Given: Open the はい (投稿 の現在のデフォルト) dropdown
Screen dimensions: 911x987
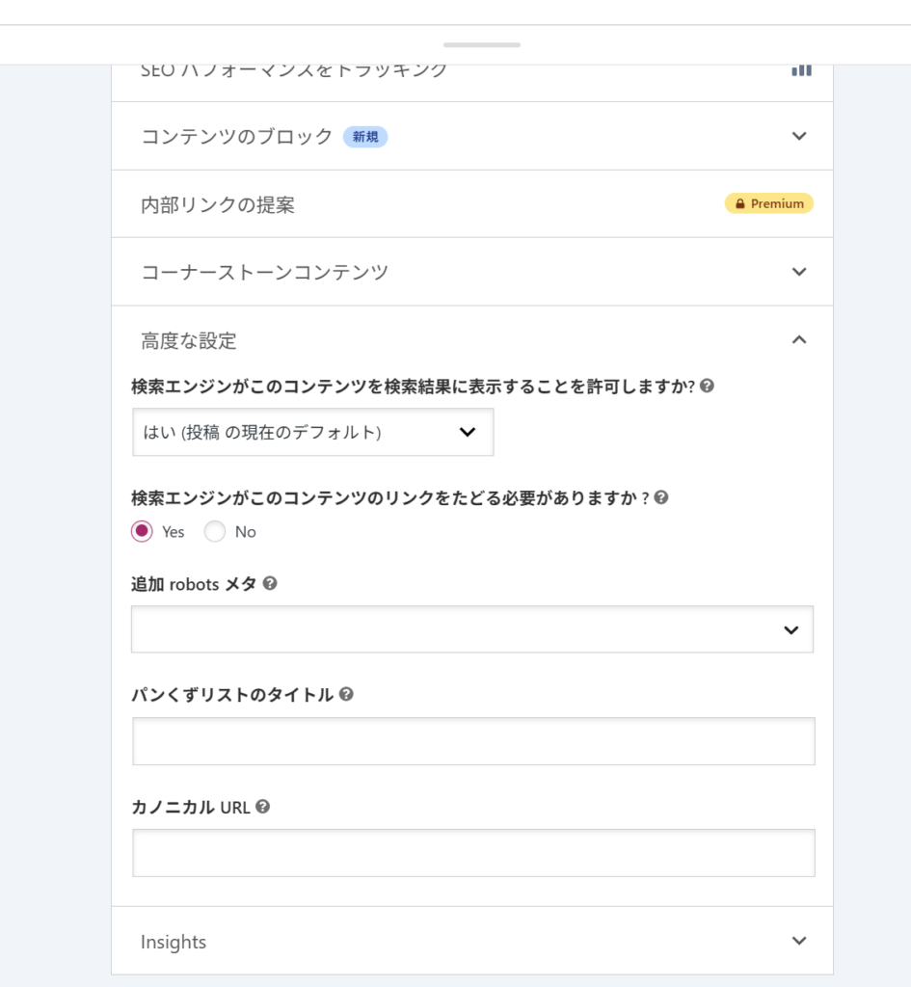Looking at the screenshot, I should tap(313, 432).
